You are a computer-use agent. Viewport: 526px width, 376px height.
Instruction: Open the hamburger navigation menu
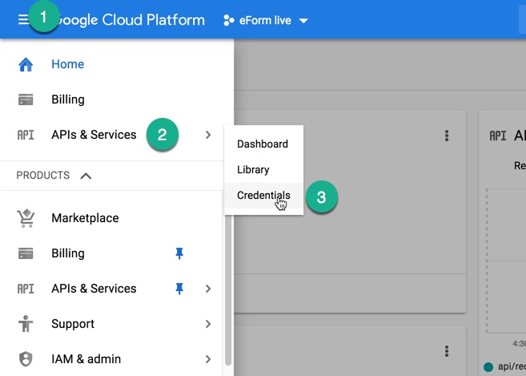click(22, 19)
